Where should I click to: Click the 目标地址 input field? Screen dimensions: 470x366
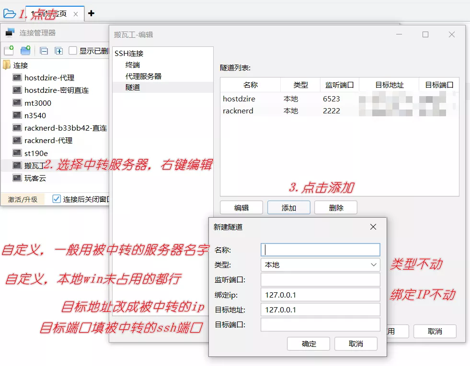321,310
